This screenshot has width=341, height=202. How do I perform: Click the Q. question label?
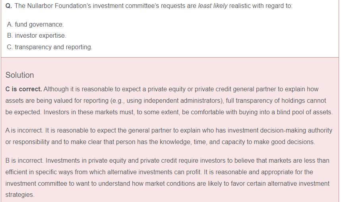pyautogui.click(x=9, y=6)
